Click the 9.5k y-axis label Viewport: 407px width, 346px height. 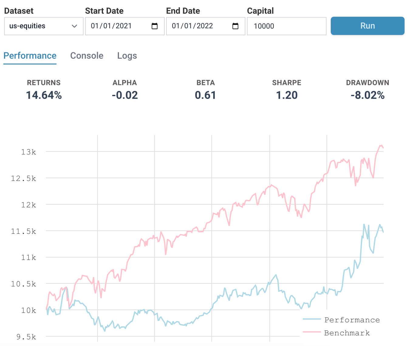26,337
